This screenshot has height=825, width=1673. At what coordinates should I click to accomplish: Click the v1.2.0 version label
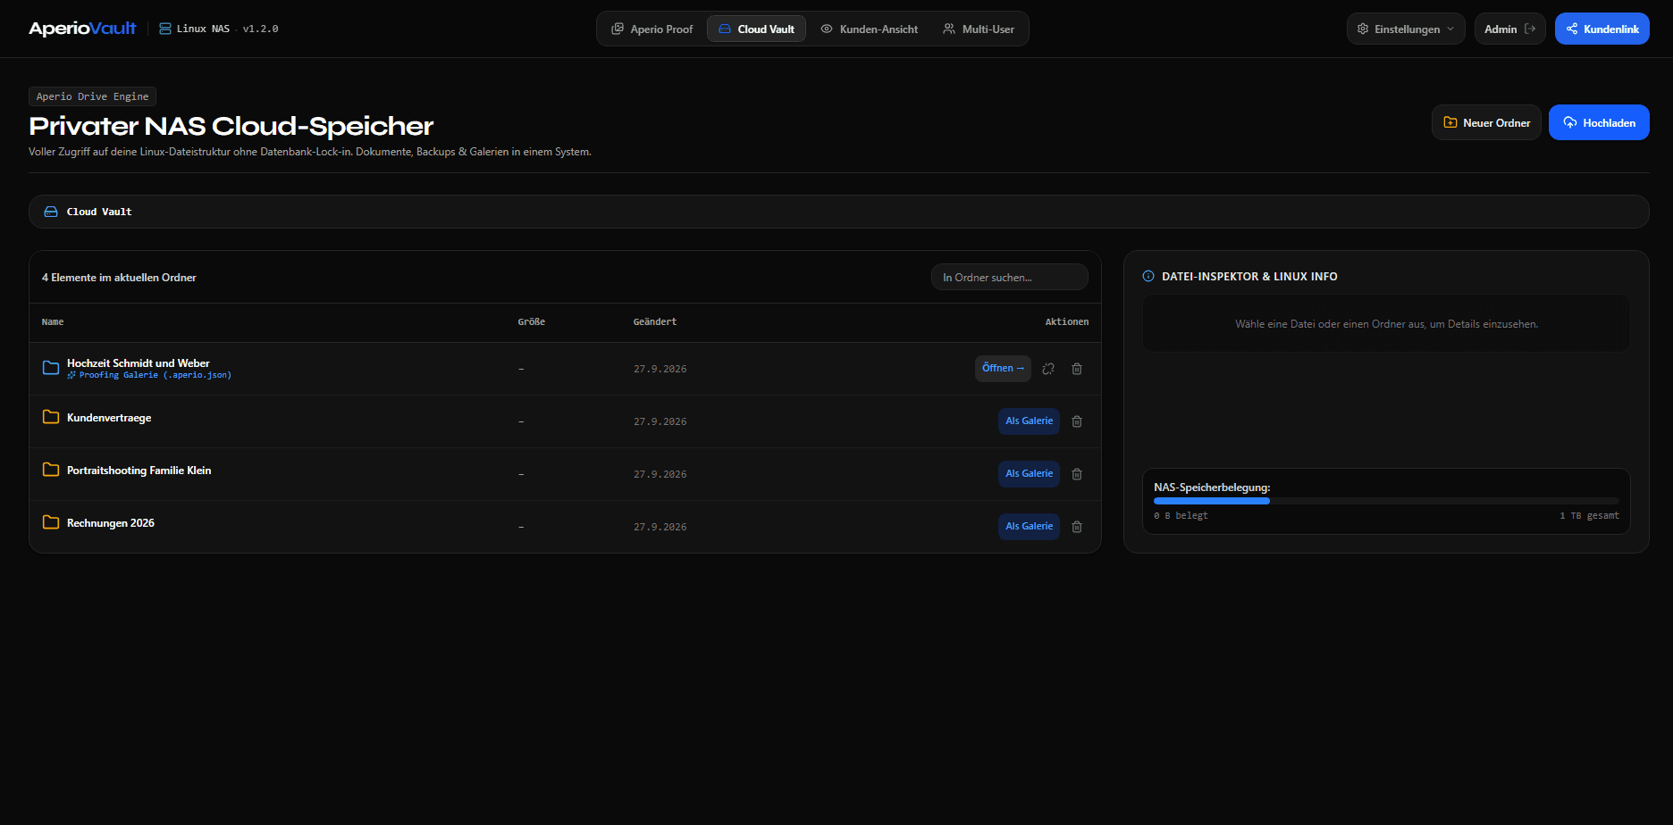click(x=260, y=29)
